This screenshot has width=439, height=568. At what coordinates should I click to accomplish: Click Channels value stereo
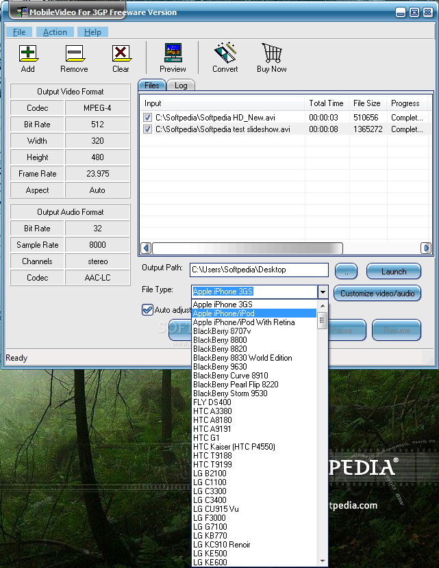coord(97,261)
